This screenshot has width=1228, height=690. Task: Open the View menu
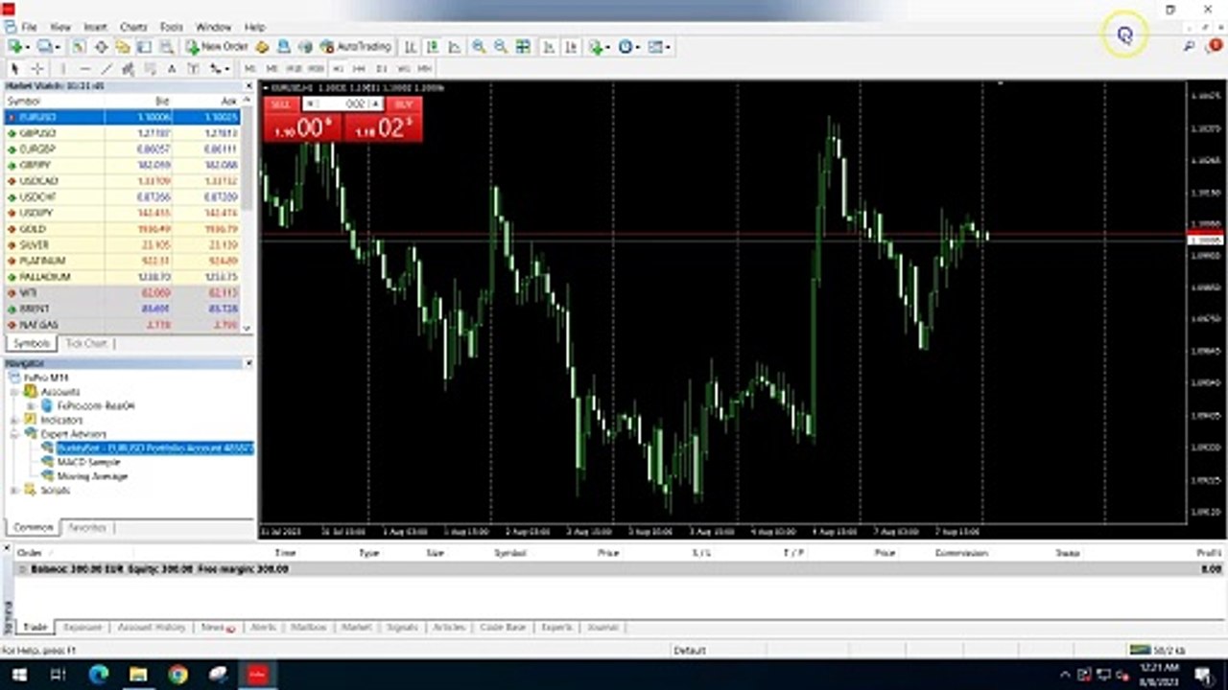[x=60, y=27]
